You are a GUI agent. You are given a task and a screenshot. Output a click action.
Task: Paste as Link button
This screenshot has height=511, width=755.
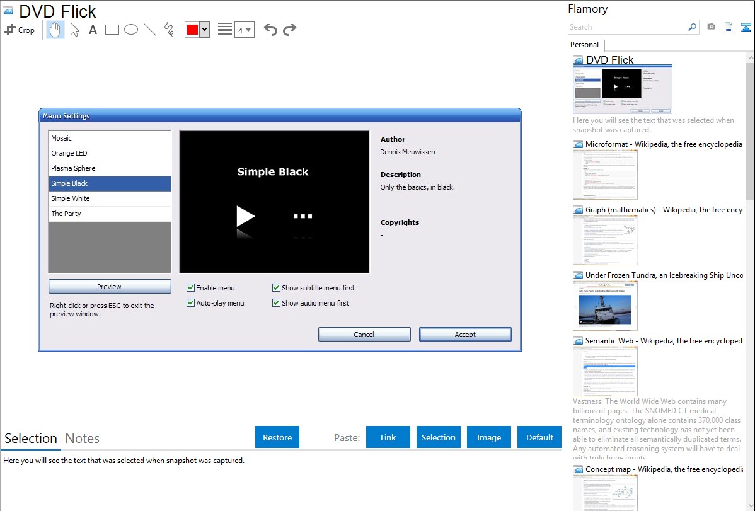click(388, 437)
